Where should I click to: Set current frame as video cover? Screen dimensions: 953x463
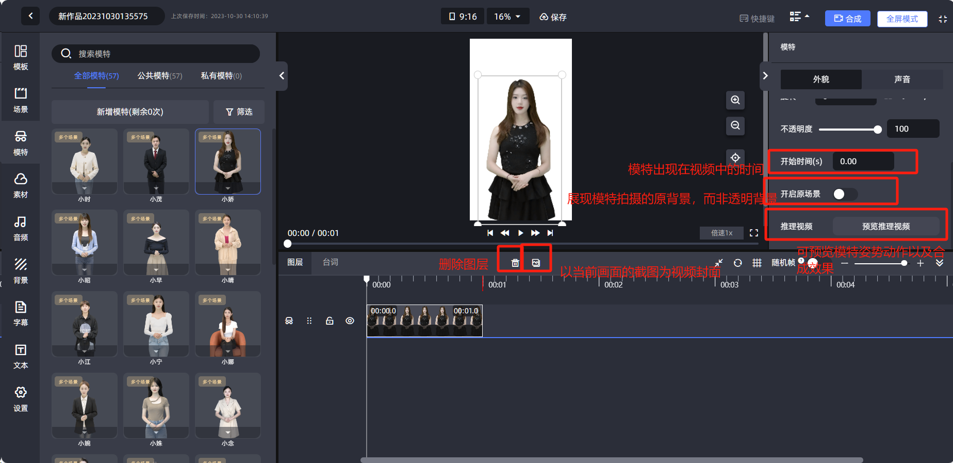(536, 263)
